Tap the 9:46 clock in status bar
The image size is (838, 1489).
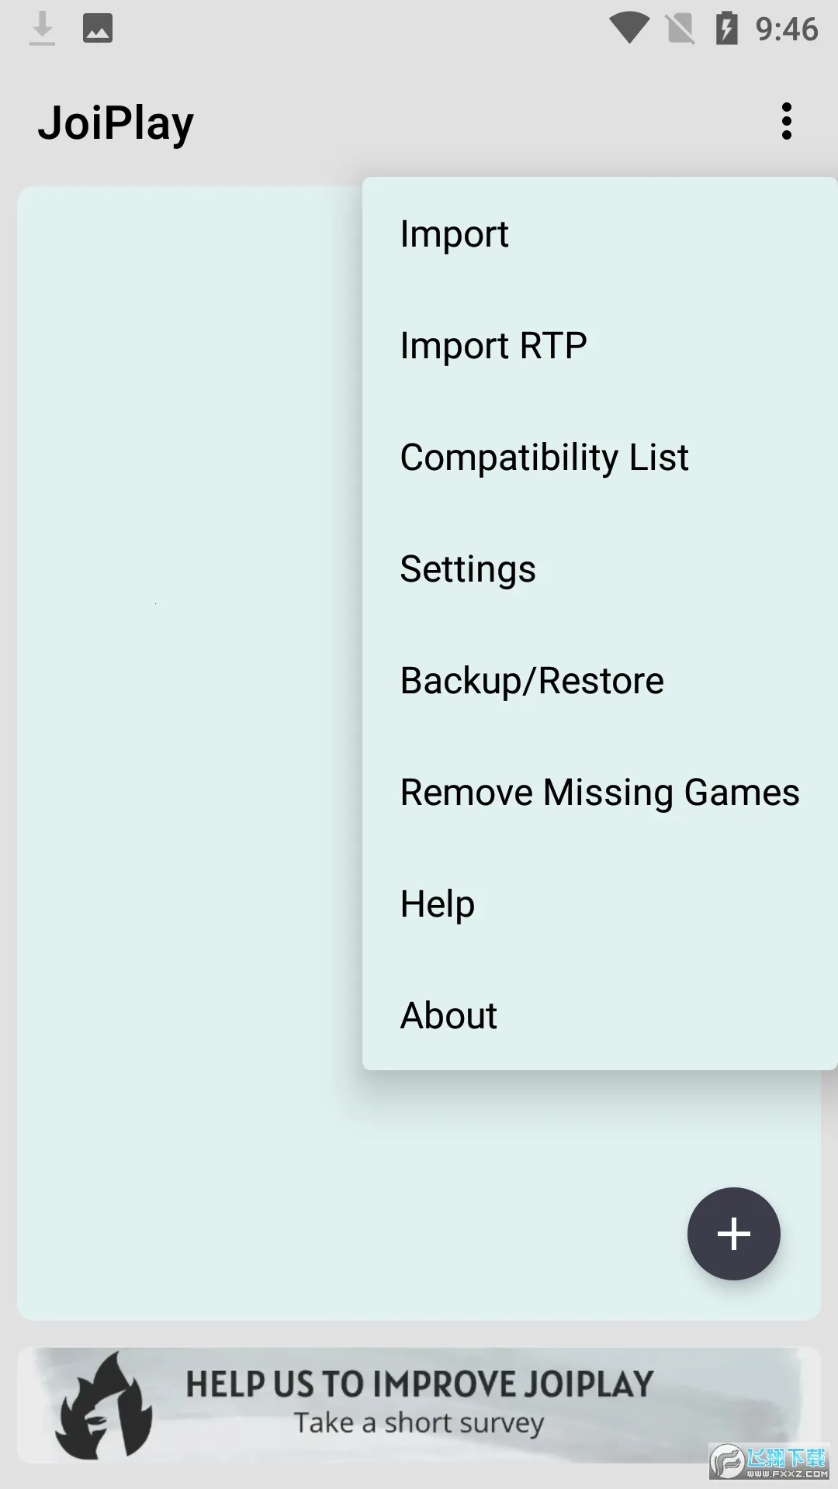[787, 29]
